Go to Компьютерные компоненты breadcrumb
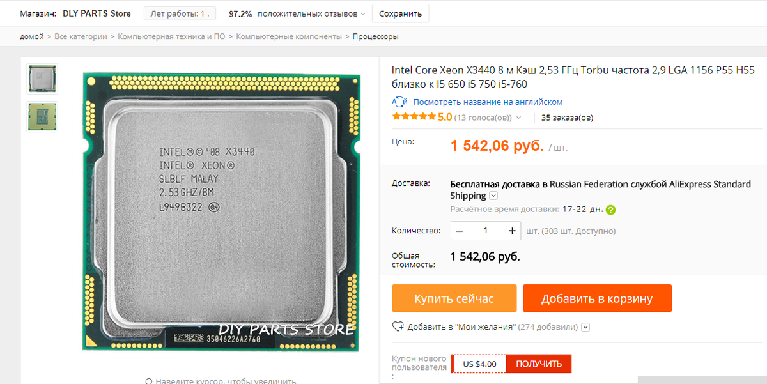Image resolution: width=767 pixels, height=384 pixels. point(289,36)
